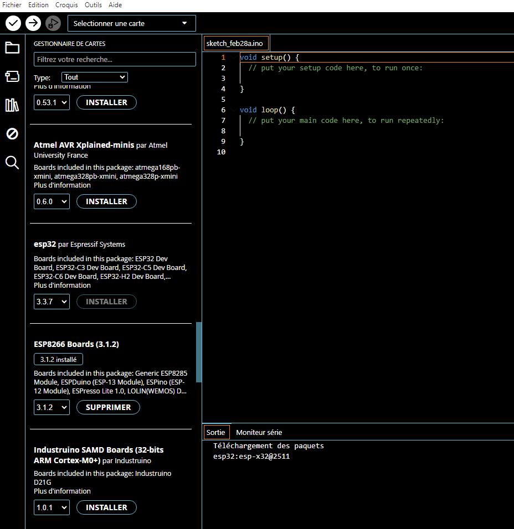The height and width of the screenshot is (529, 514).
Task: Switch to the Moniteur série tab
Action: [259, 432]
